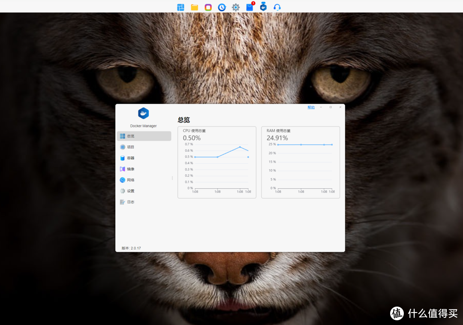Open the yellow file manager folder icon
The image size is (463, 325).
pos(194,7)
